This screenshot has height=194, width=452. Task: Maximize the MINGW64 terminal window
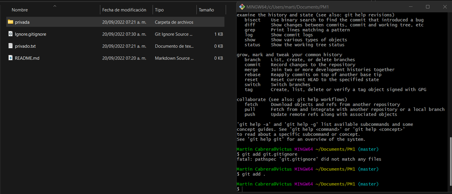428,7
